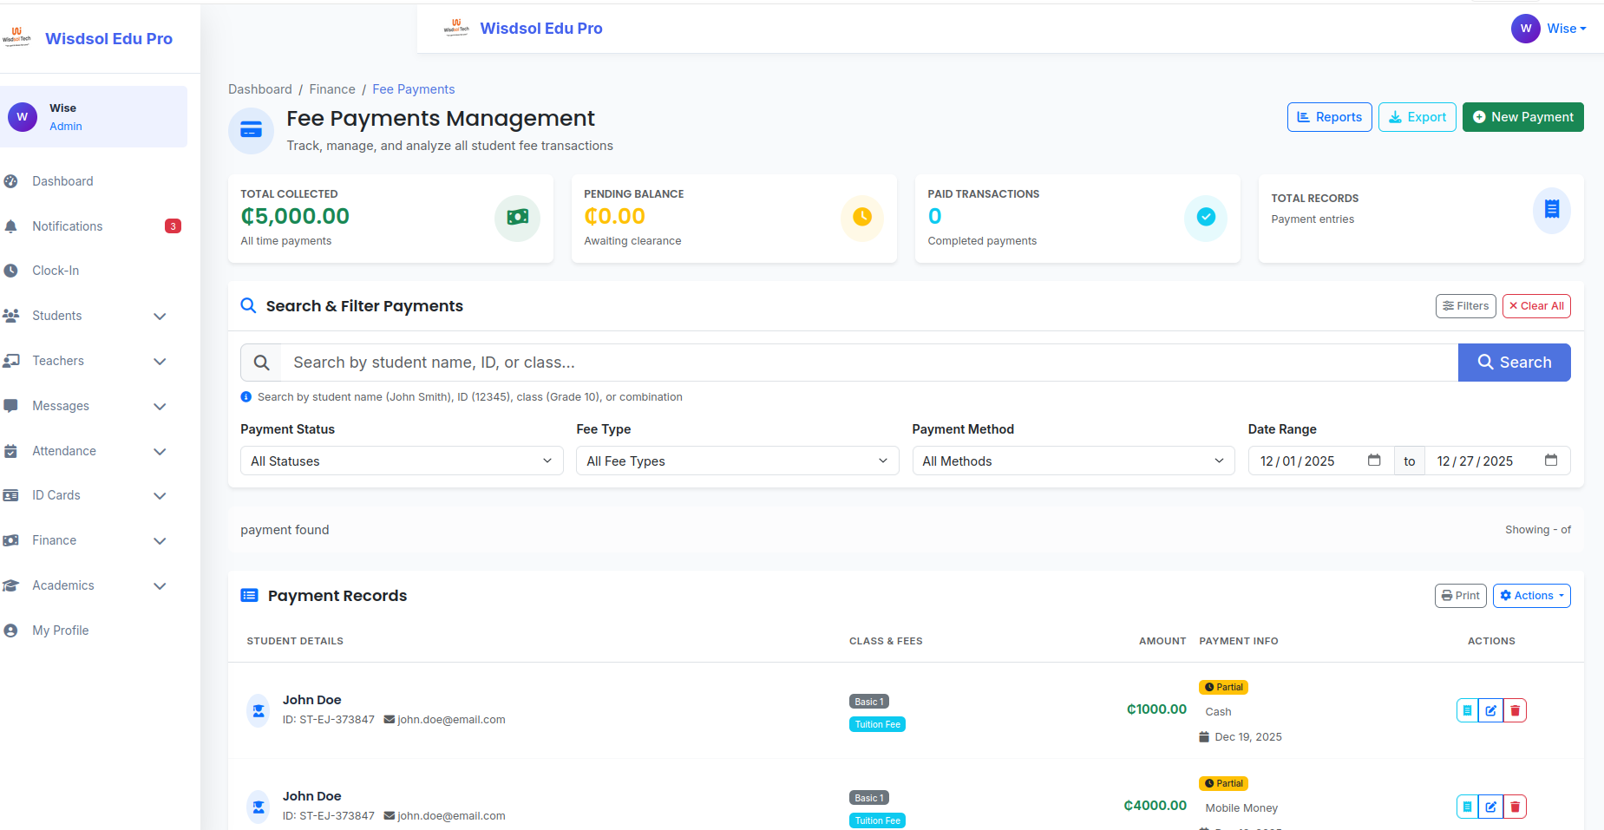Click Clear All to reset filters

tap(1536, 305)
